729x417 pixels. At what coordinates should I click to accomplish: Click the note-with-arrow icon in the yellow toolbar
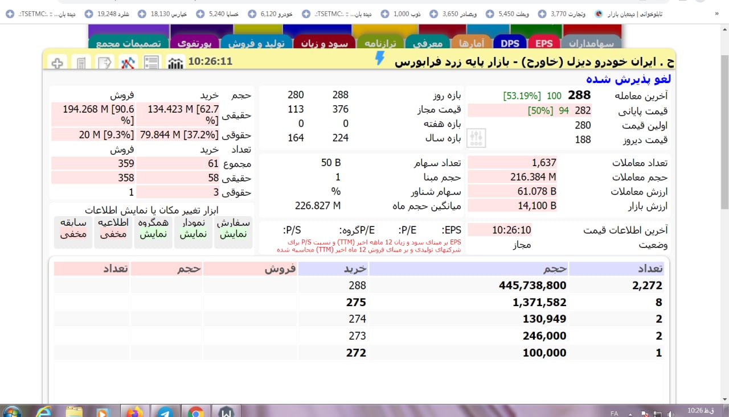pos(104,63)
